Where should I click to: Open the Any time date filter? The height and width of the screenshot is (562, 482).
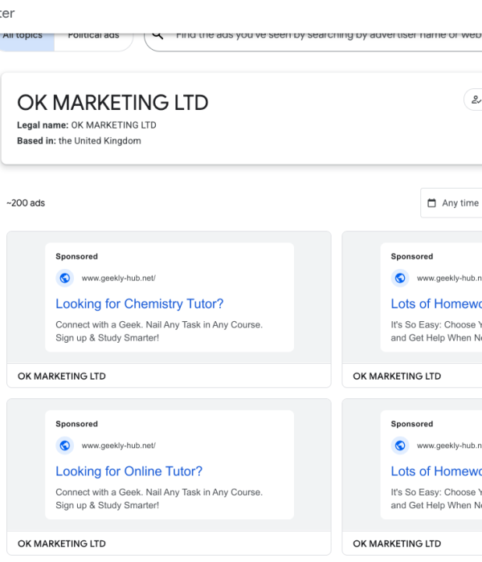click(x=452, y=203)
